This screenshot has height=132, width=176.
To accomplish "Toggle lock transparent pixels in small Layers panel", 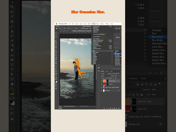I will click(x=104, y=78).
